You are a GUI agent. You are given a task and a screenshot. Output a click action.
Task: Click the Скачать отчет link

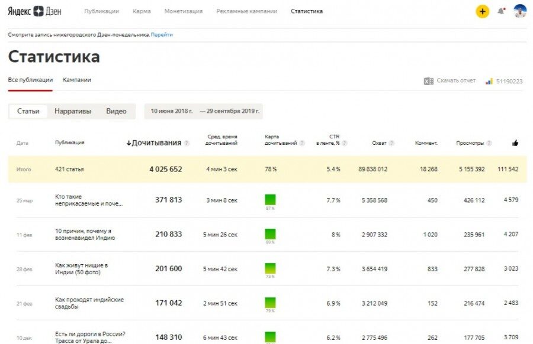(456, 81)
